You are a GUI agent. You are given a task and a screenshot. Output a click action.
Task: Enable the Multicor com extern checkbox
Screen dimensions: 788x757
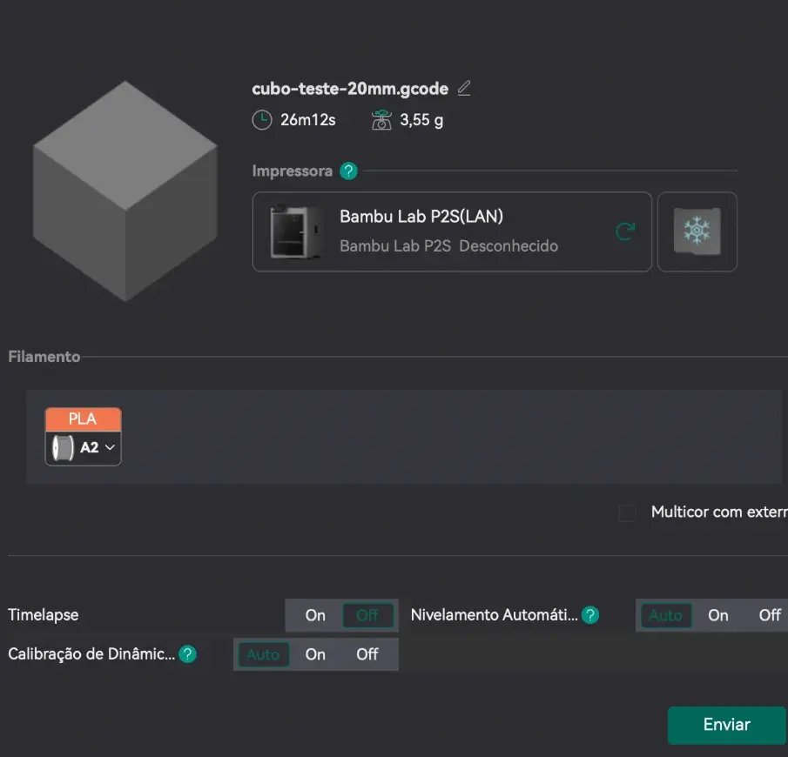[x=627, y=512]
